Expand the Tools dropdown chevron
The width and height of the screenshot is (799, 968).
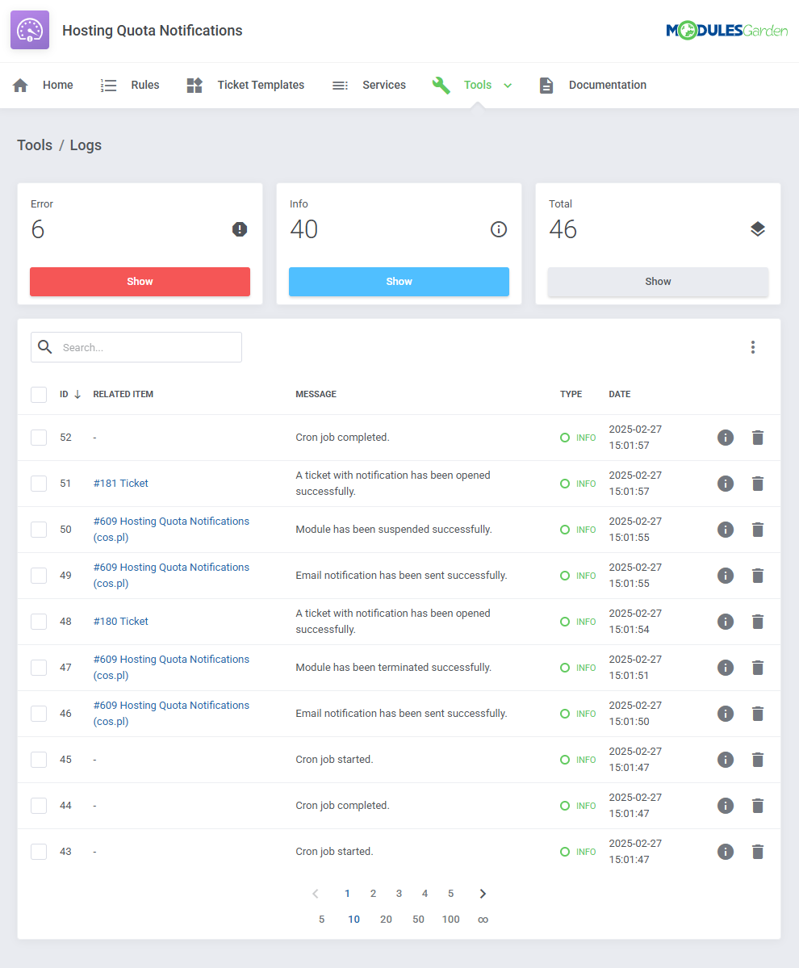[508, 86]
